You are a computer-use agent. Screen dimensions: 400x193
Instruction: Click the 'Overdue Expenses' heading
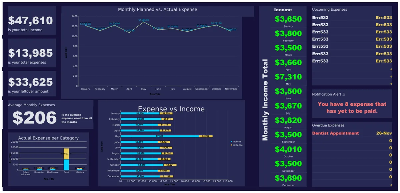coord(328,125)
